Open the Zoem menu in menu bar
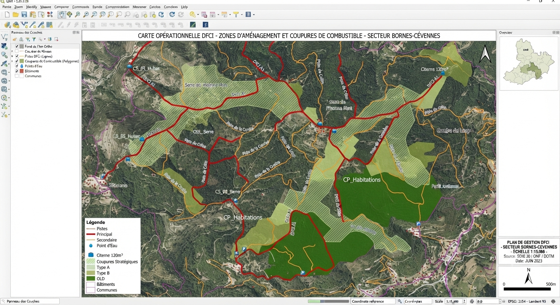Viewport: 560px width, 305px height. coord(18,7)
